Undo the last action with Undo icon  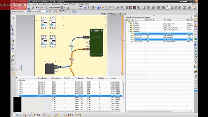tap(38, 7)
